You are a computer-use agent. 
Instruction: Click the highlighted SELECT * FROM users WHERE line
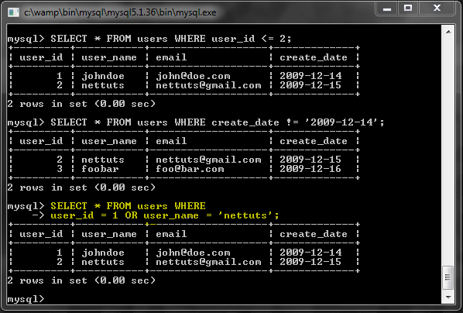pos(128,206)
